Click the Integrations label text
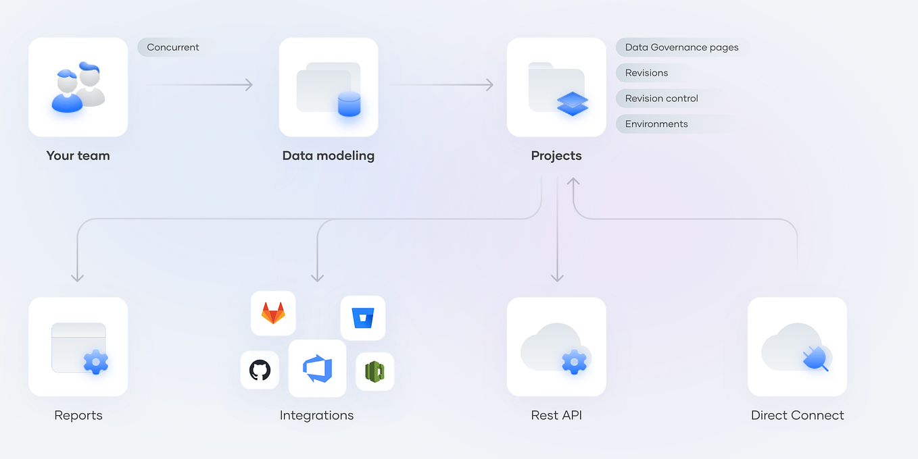The image size is (918, 459). [x=316, y=415]
